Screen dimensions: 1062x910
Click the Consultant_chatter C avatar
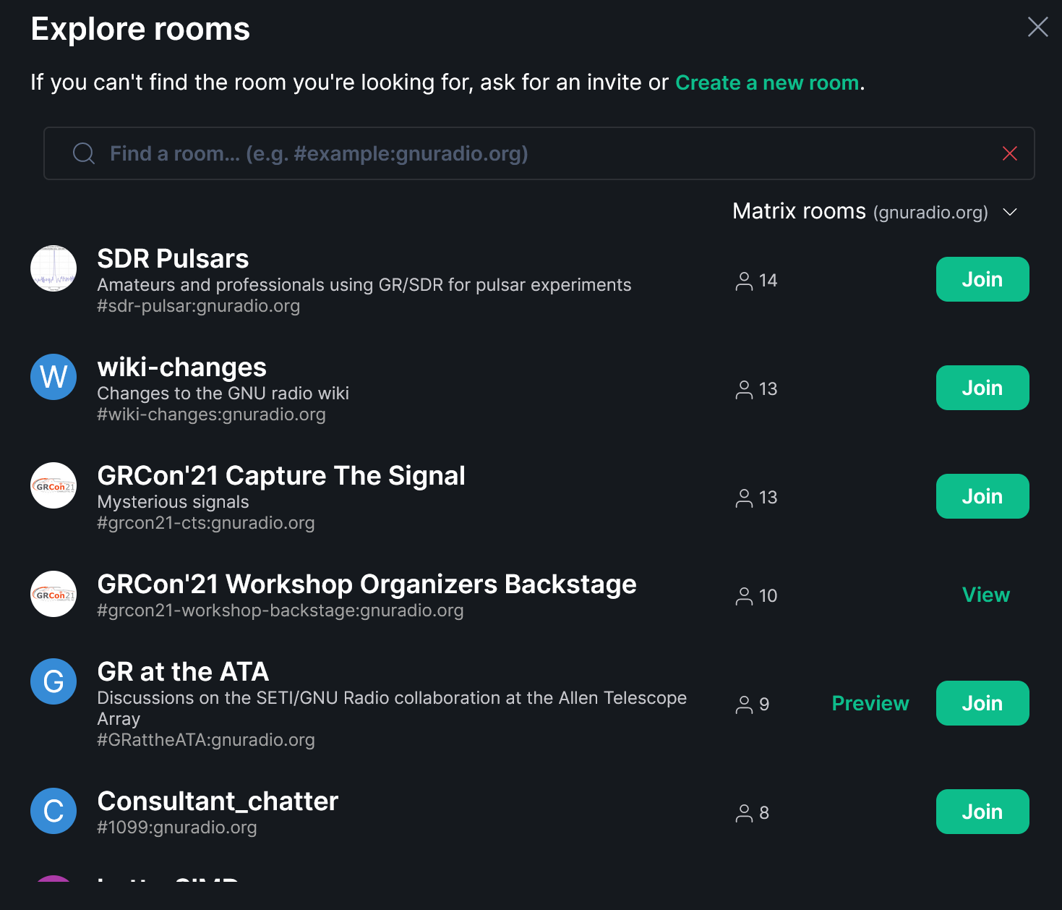tap(53, 811)
